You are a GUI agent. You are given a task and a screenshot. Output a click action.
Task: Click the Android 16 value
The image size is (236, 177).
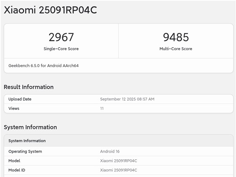click(x=110, y=151)
